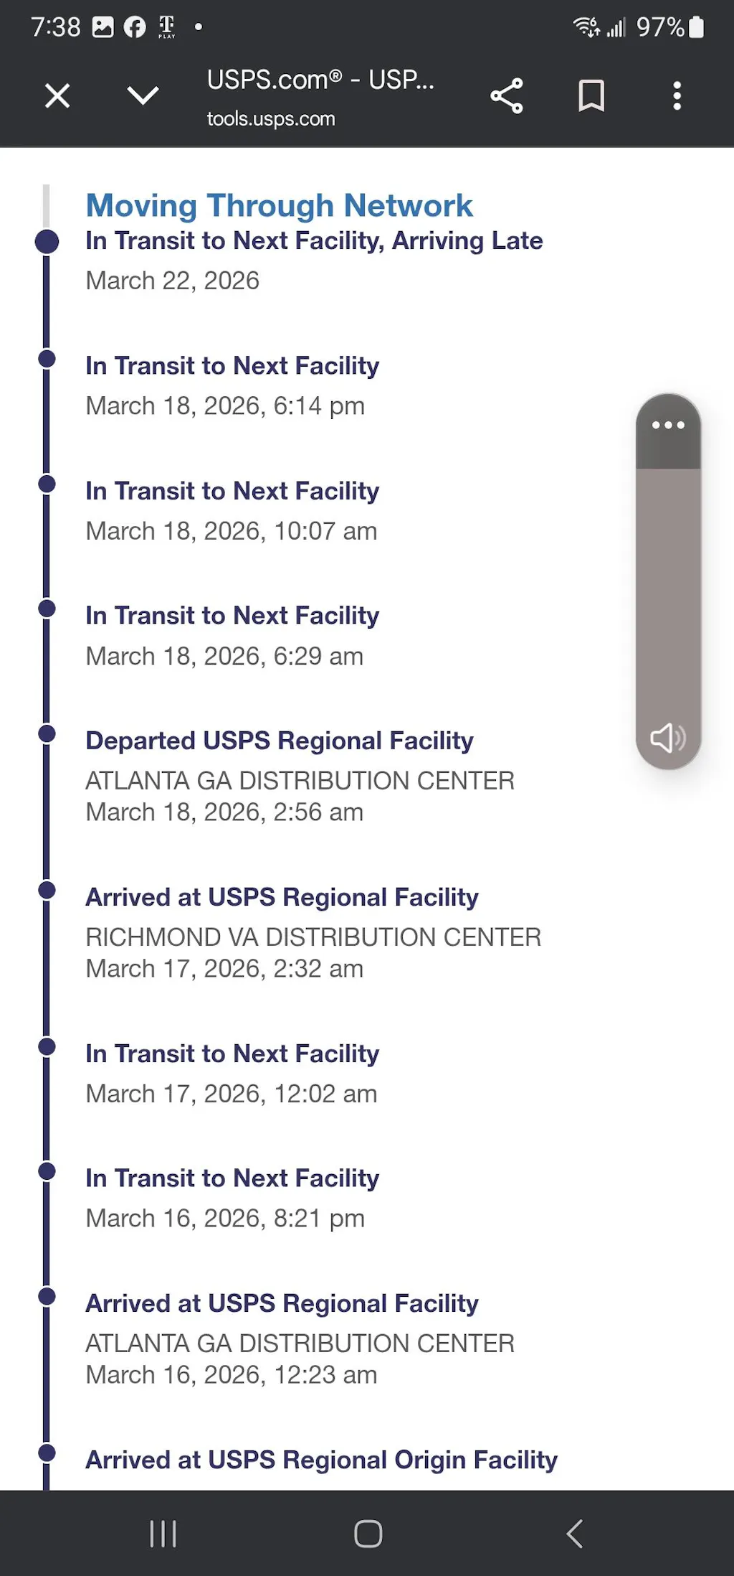Tap the Moving Through Network heading
The height and width of the screenshot is (1576, 734).
279,206
